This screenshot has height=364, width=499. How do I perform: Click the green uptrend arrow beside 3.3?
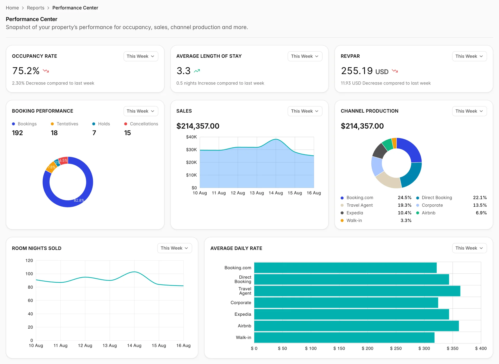(x=197, y=71)
